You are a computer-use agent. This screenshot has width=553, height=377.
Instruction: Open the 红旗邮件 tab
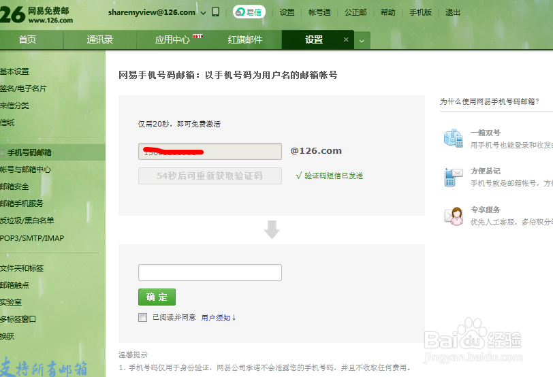coord(245,39)
